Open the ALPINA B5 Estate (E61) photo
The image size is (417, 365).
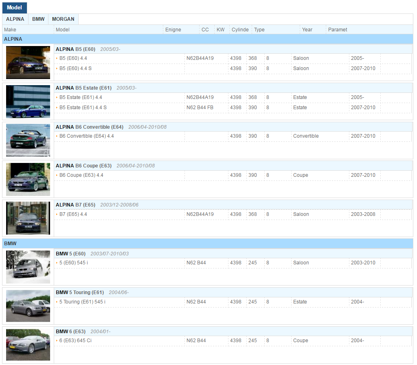point(28,101)
